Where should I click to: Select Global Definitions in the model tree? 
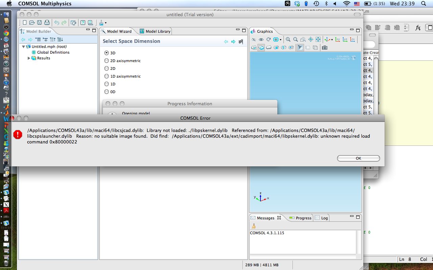pos(53,52)
